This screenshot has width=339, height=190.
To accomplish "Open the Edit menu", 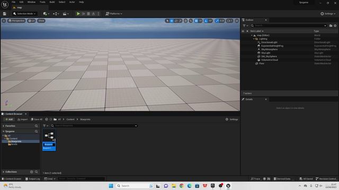I will click(21, 2).
